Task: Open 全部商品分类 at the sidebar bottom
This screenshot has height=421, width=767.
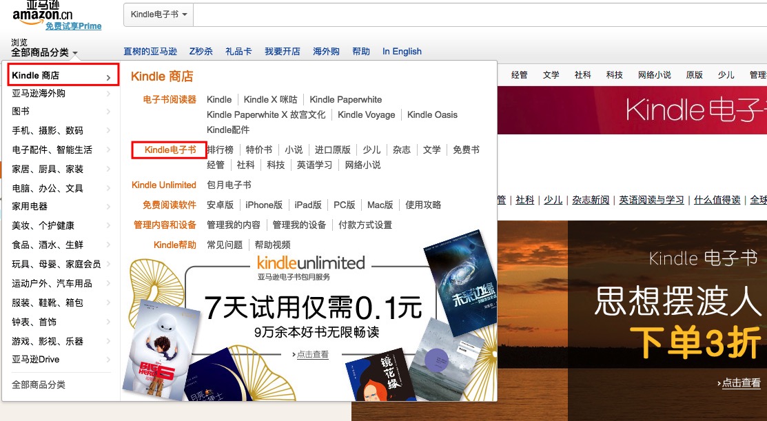Action: (x=39, y=384)
